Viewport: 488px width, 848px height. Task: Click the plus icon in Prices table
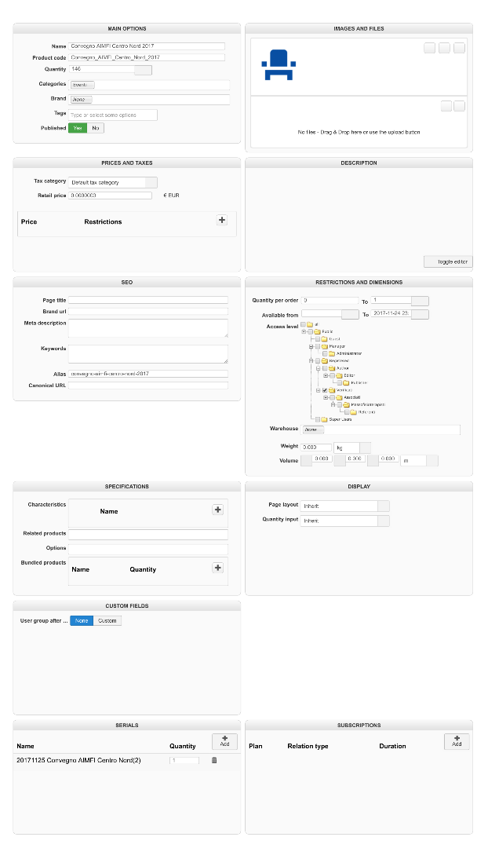pyautogui.click(x=222, y=221)
